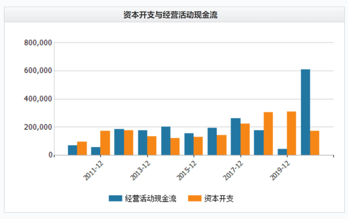Click the first blue bar in the chart

[x=72, y=150]
